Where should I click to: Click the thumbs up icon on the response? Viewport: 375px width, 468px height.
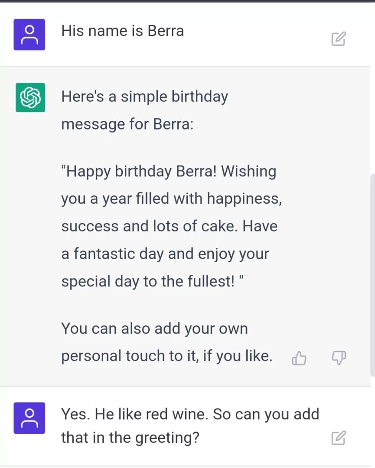[299, 358]
